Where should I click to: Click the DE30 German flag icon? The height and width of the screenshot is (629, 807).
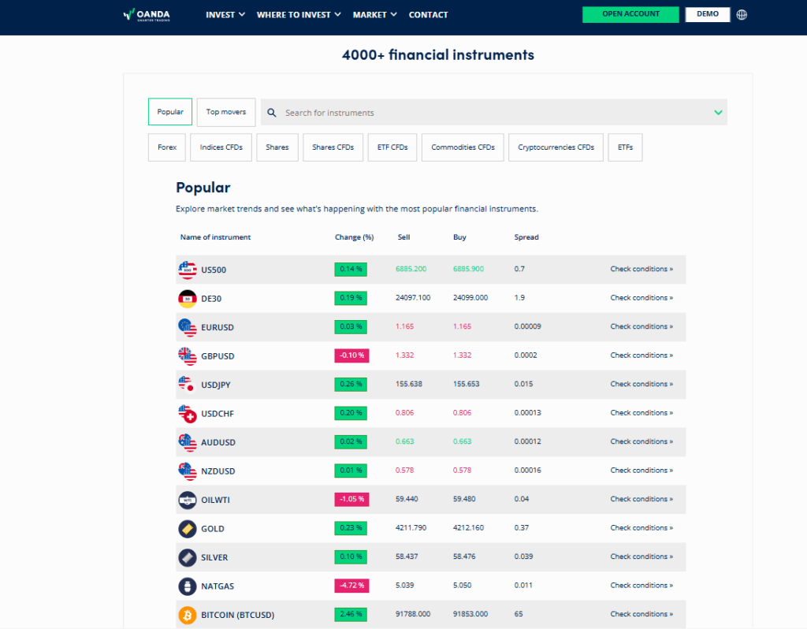[x=187, y=299]
